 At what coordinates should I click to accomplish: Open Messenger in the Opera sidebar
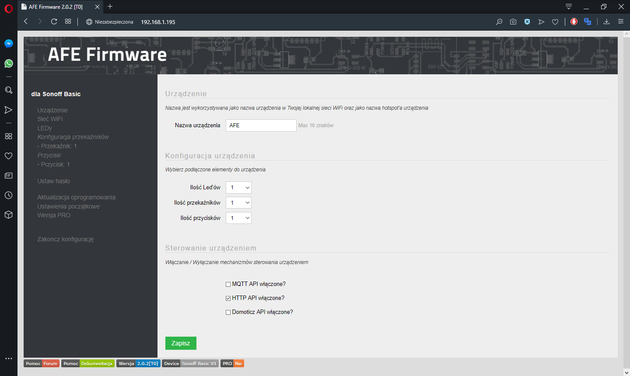[x=8, y=44]
